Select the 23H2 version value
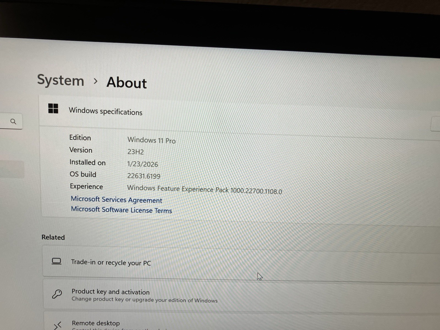Viewport: 440px width, 330px height. [x=136, y=152]
